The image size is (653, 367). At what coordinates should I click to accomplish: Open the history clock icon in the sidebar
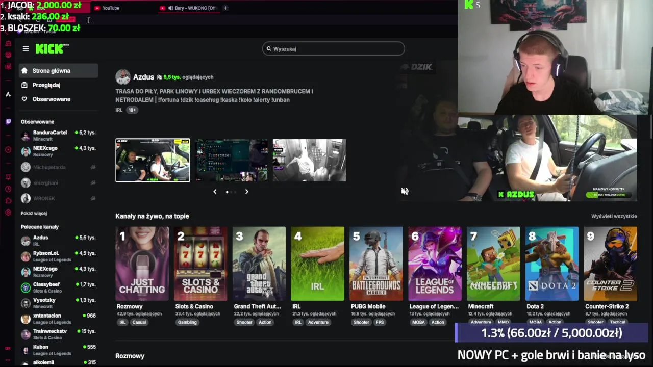[x=8, y=189]
